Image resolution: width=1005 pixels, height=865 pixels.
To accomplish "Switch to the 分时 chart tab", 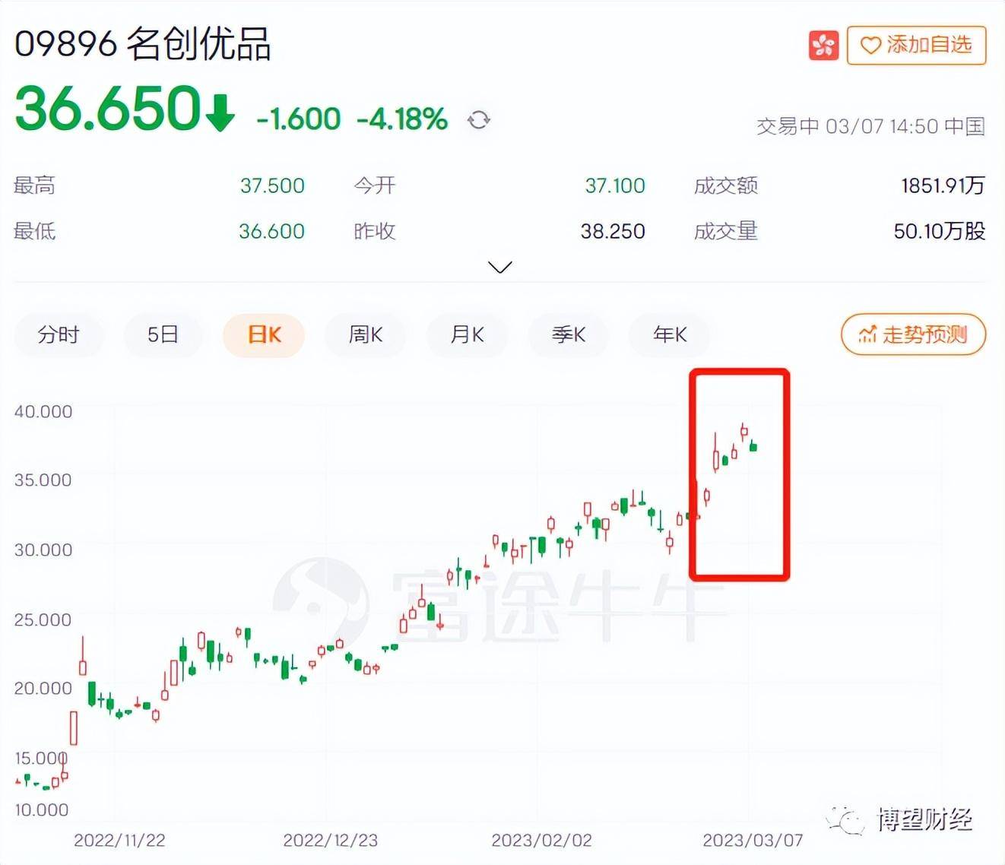I will tap(59, 334).
